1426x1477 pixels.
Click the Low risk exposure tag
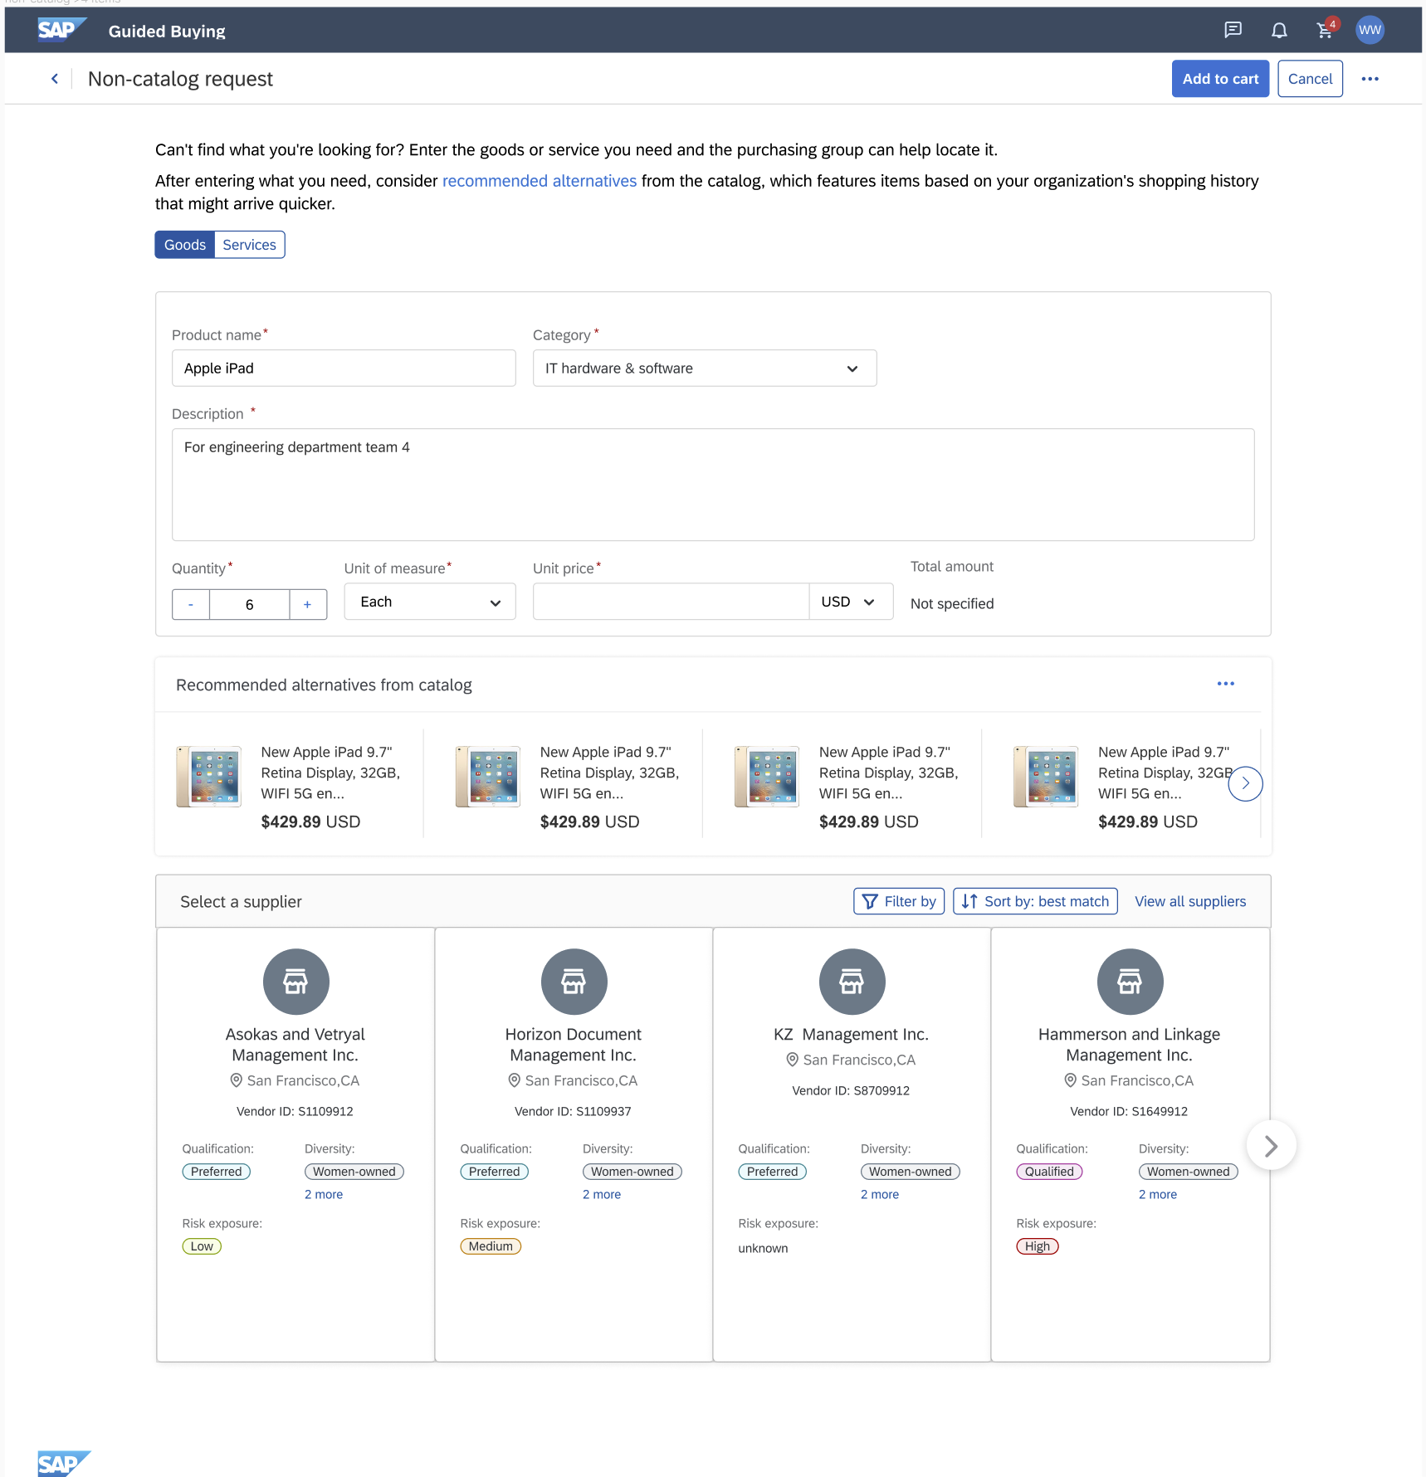point(202,1246)
